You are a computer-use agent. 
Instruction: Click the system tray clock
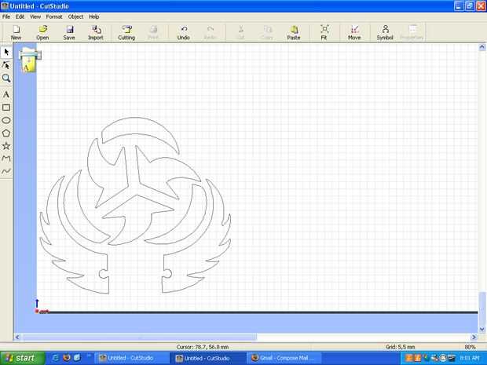(x=470, y=358)
